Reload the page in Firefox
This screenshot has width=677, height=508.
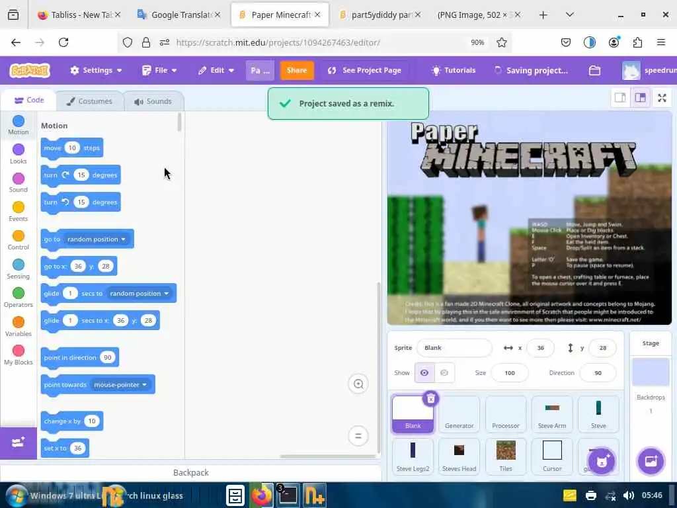click(x=63, y=42)
